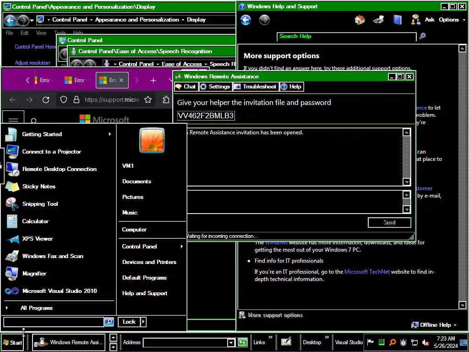Click the user account flower picture
This screenshot has width=469, height=352.
coord(152,140)
